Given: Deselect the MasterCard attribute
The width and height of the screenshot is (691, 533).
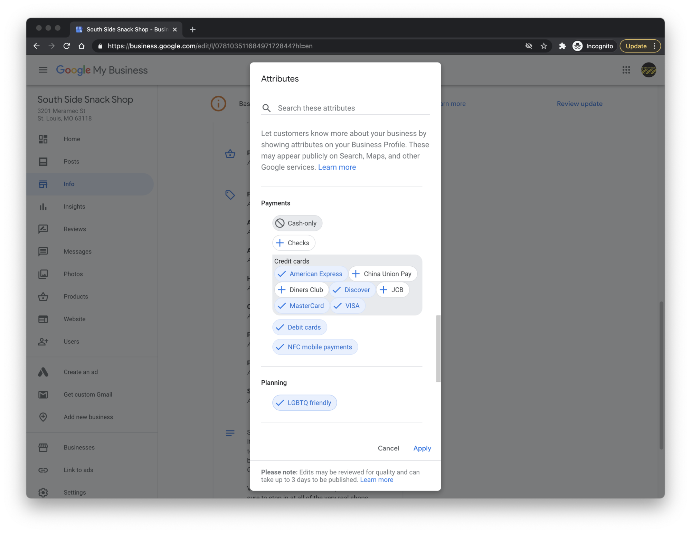Looking at the screenshot, I should [x=302, y=306].
